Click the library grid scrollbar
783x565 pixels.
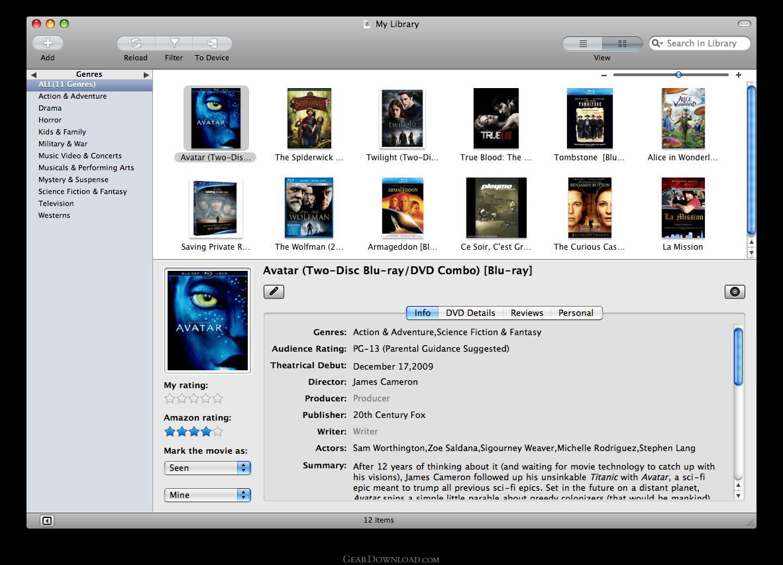click(x=751, y=160)
